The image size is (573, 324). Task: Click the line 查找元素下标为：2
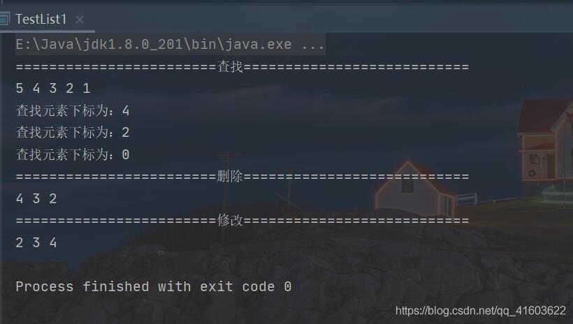point(73,133)
